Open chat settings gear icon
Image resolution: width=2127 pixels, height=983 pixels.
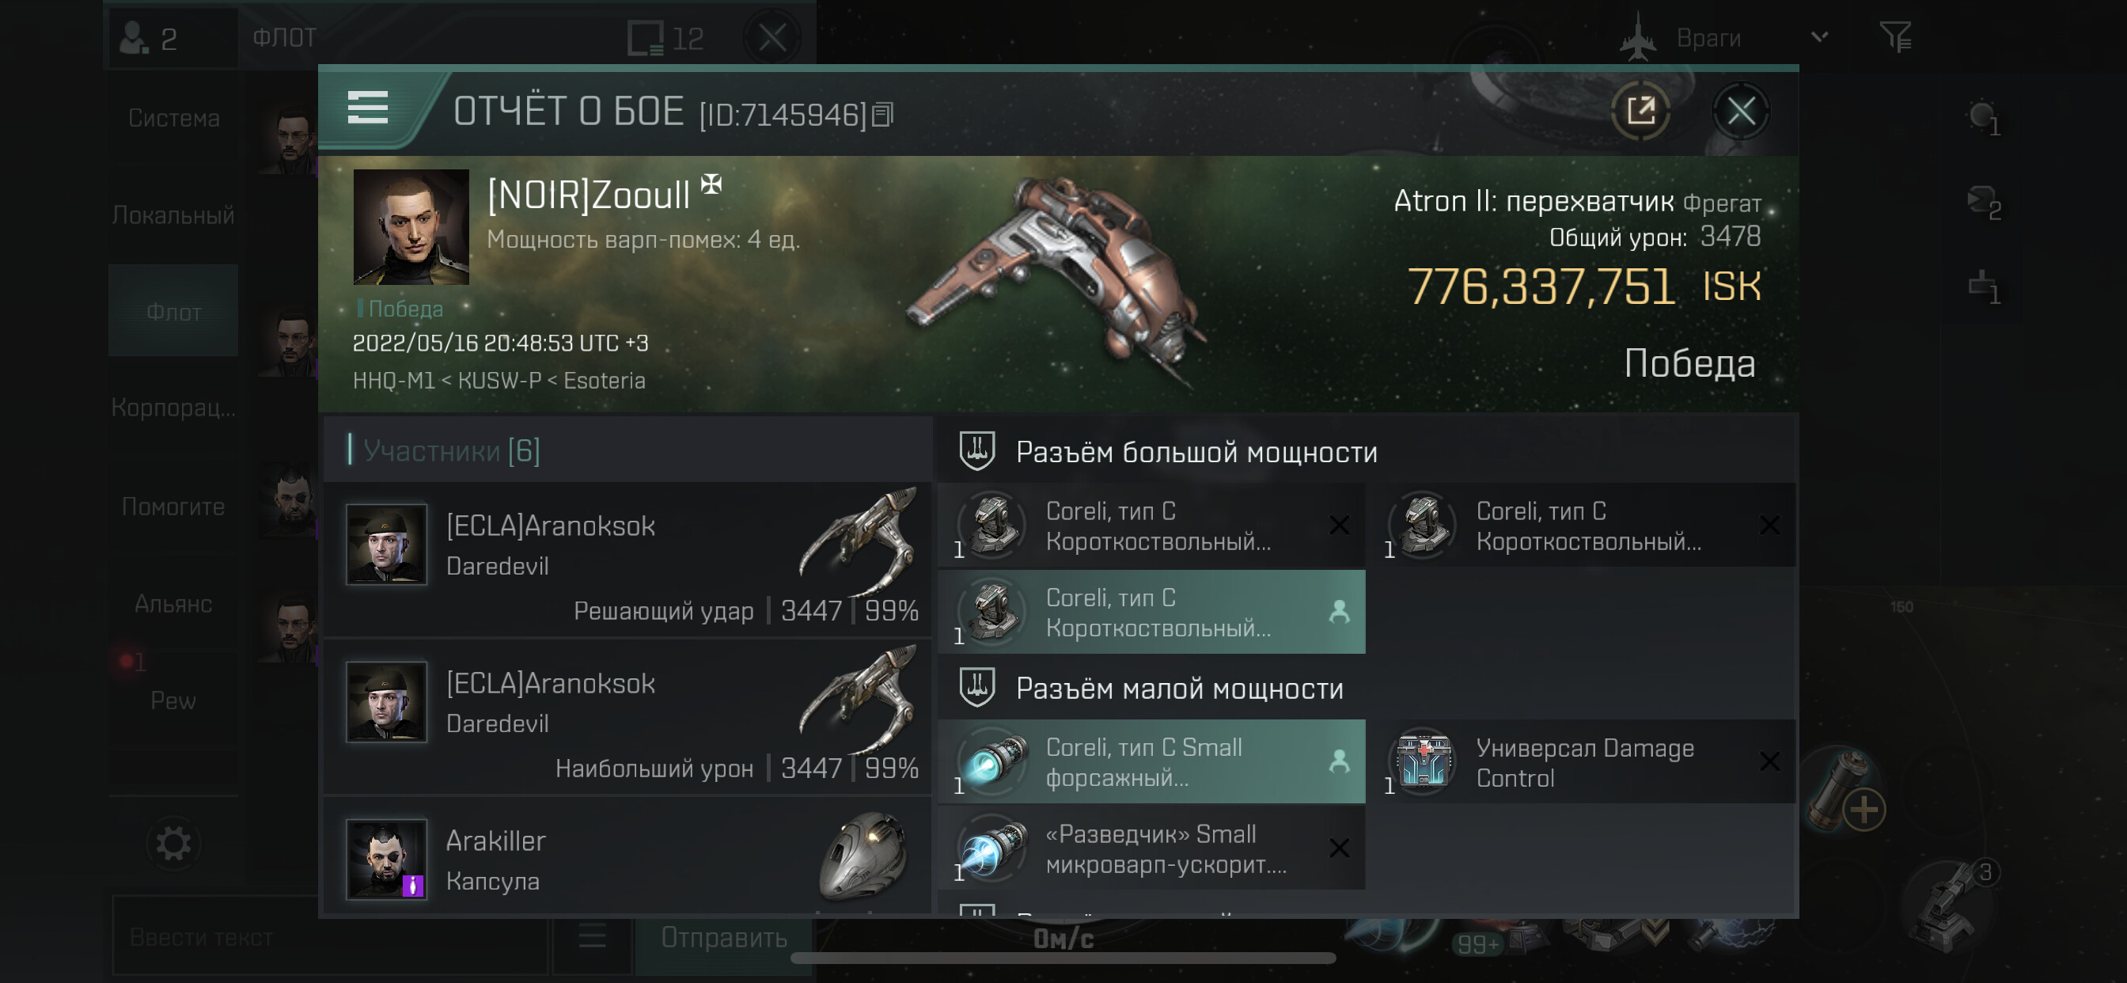pos(173,844)
